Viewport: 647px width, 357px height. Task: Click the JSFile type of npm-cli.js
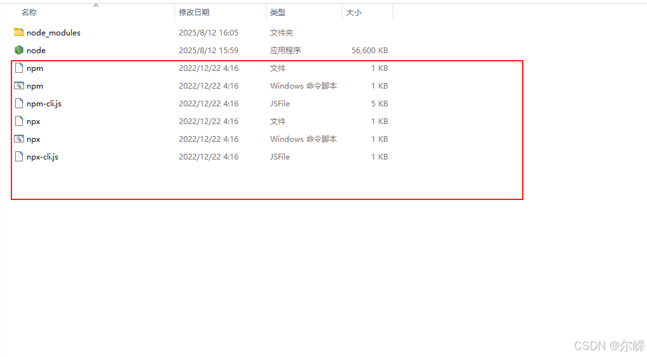click(280, 103)
